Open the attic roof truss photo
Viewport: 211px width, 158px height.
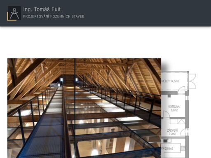click(x=84, y=108)
